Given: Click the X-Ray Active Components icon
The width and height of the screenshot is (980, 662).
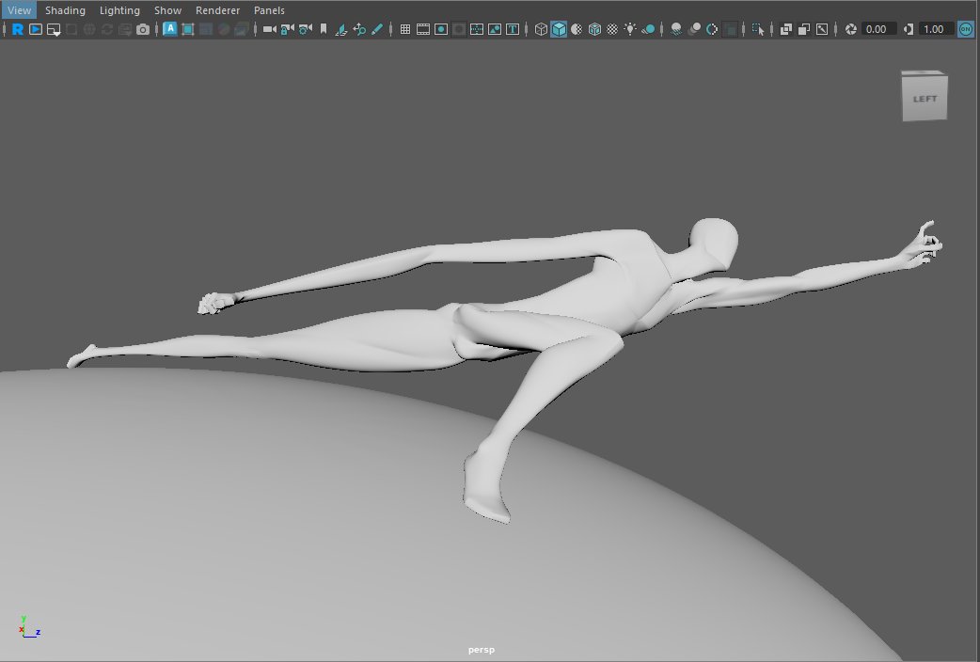Looking at the screenshot, I should coord(804,29).
